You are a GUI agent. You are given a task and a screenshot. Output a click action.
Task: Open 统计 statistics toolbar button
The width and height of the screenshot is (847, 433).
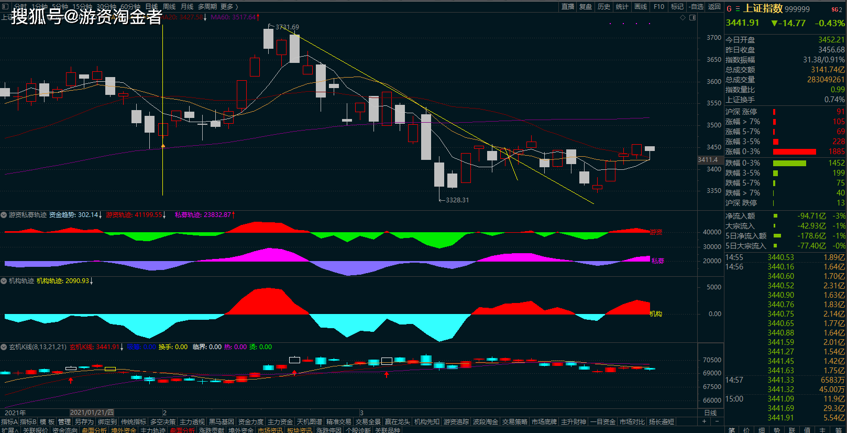(622, 7)
